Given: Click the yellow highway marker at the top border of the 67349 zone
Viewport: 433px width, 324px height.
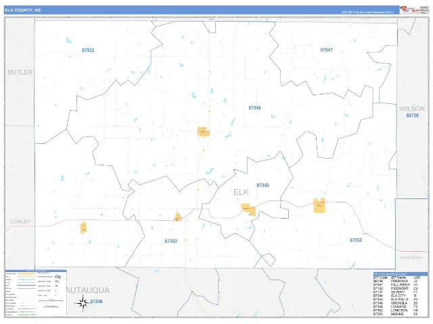Looking at the screenshot, I should pos(209,30).
